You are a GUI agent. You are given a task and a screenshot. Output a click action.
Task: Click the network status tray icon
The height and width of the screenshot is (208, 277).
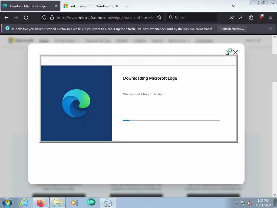[243, 203]
